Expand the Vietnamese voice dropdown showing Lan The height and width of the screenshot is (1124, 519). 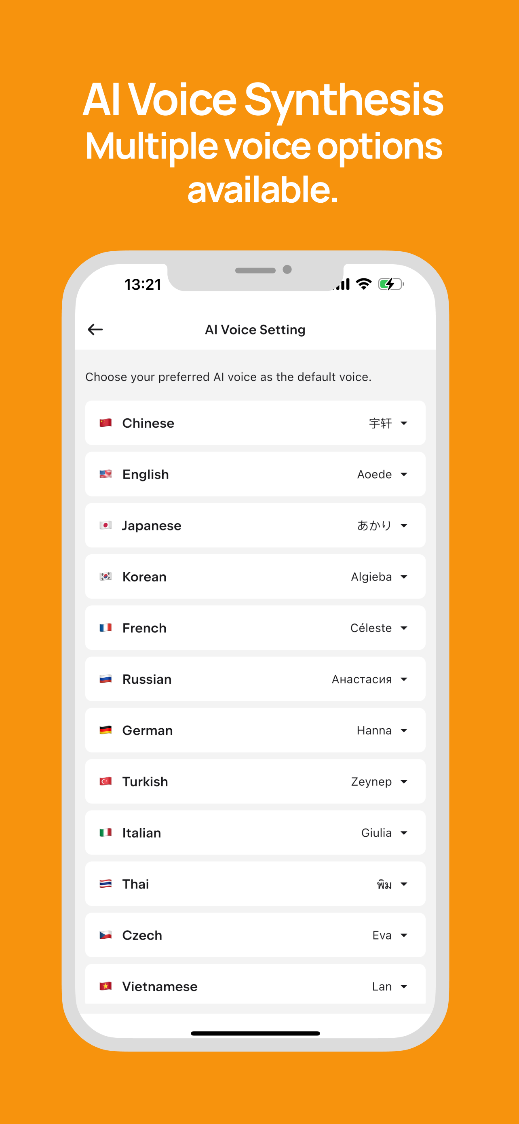(x=390, y=986)
